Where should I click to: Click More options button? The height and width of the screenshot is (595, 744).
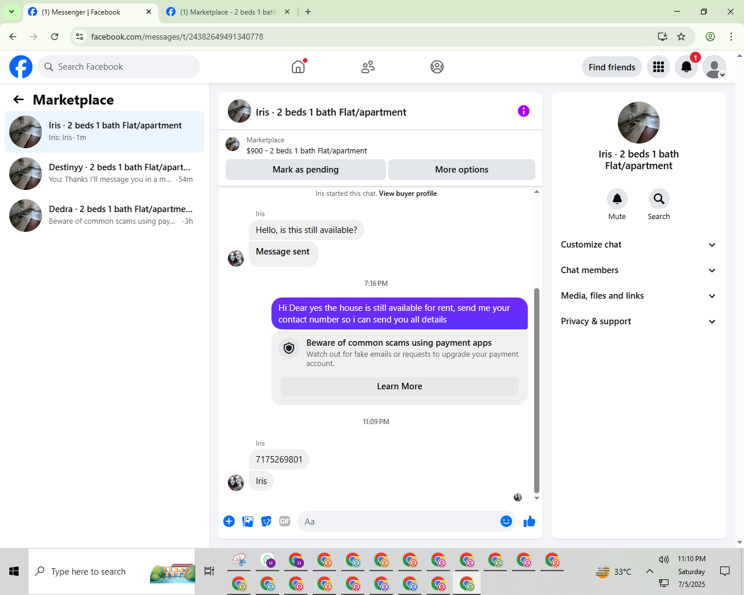(x=462, y=170)
